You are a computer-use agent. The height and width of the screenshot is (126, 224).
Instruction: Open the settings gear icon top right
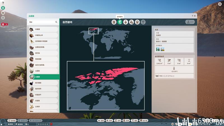tap(220, 4)
